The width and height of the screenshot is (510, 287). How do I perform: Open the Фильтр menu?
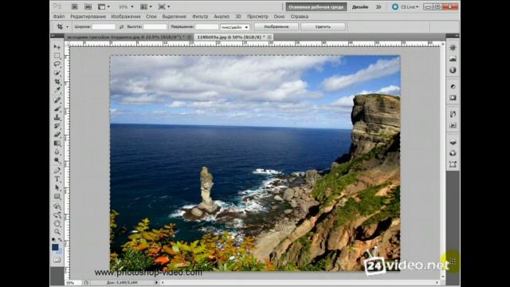coord(200,16)
